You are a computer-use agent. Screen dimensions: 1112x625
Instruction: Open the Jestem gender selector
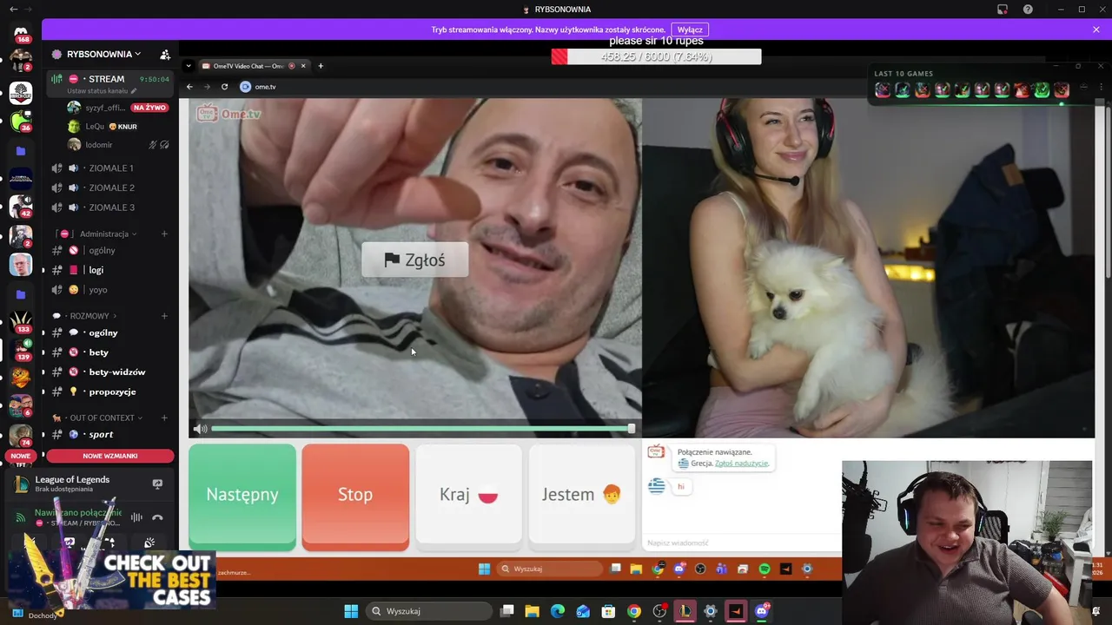pyautogui.click(x=582, y=497)
